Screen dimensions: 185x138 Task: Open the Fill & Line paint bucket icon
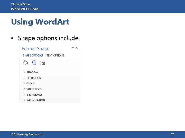tap(25, 63)
